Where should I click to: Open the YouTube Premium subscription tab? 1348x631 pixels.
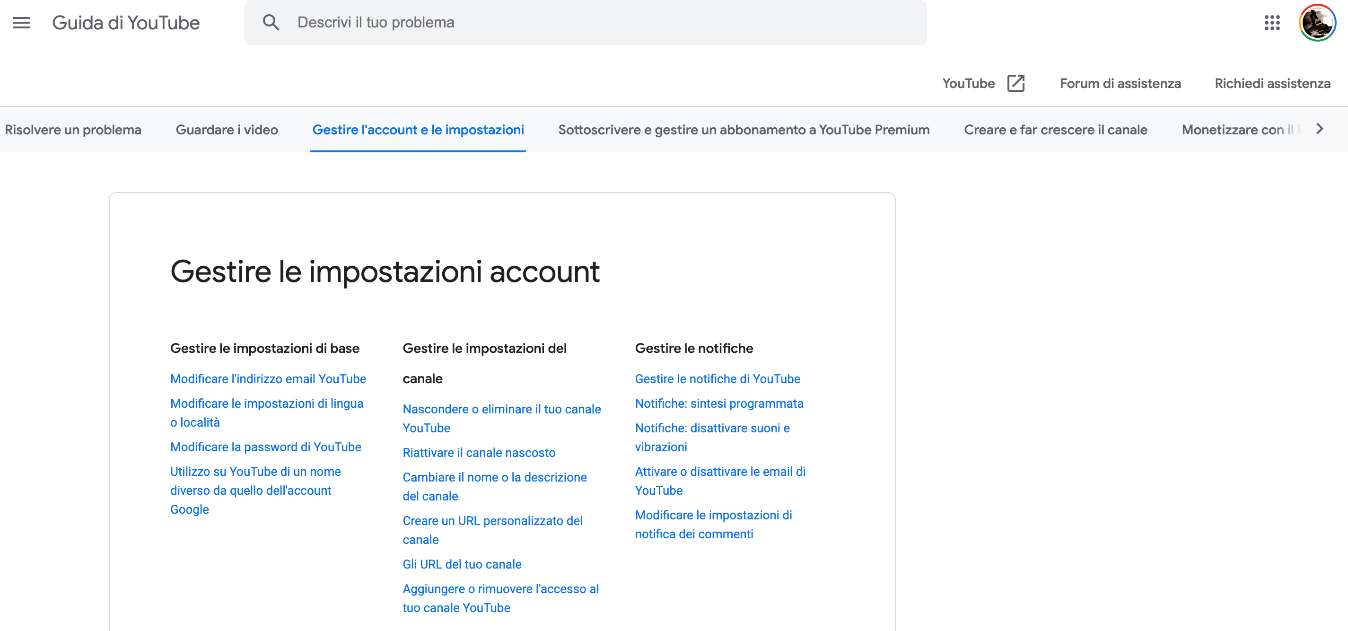(x=744, y=130)
